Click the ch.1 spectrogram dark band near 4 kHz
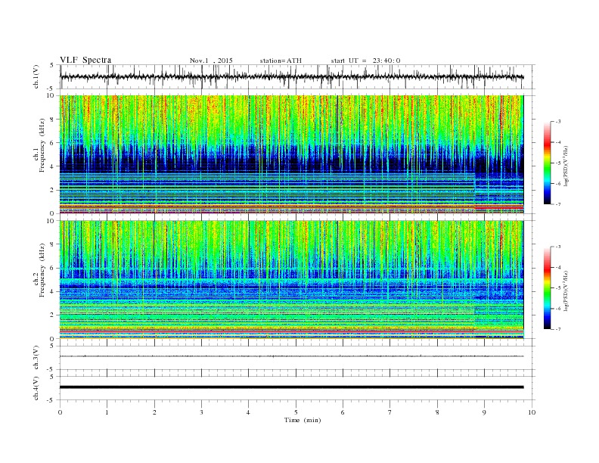This screenshot has height=463, width=599. tap(291, 160)
